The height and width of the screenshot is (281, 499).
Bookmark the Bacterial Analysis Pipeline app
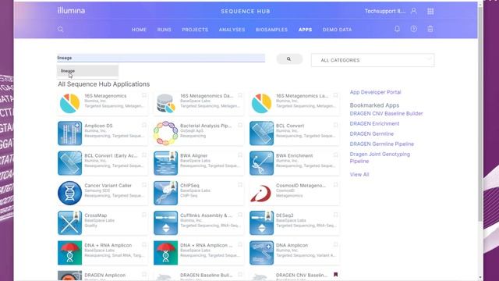point(240,125)
